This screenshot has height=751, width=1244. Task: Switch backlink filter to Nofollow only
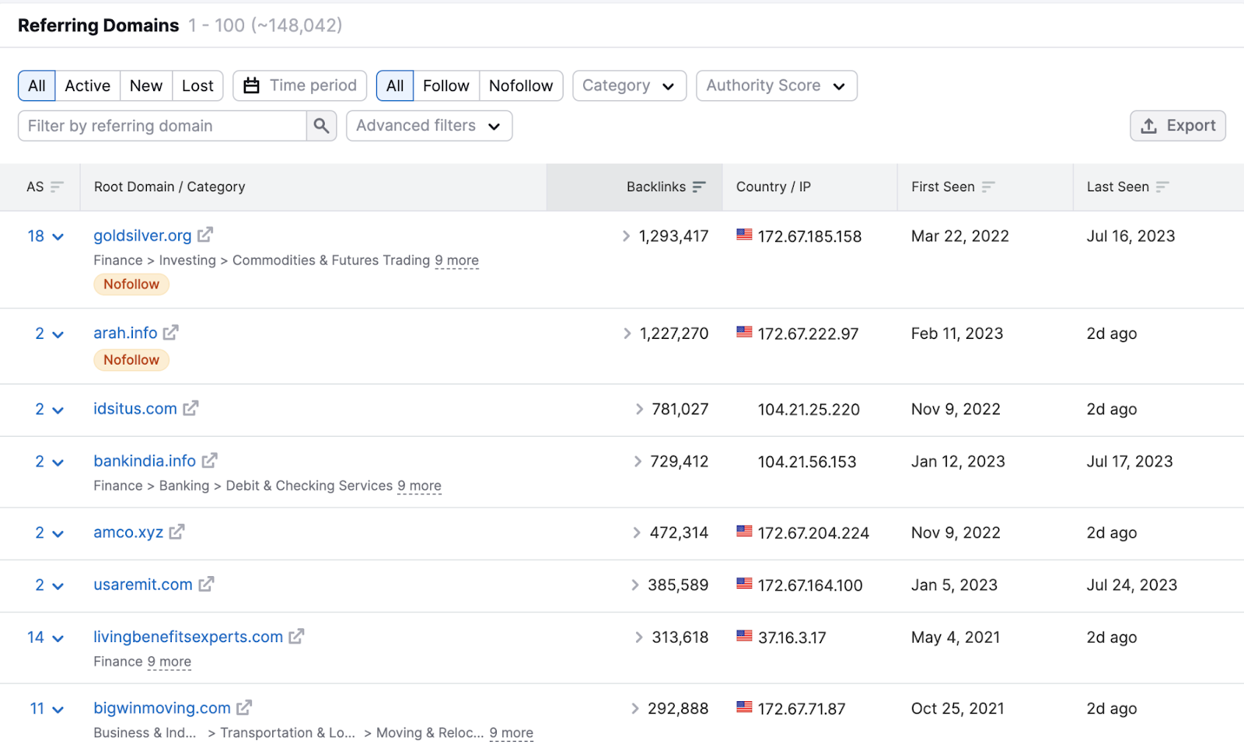click(521, 86)
